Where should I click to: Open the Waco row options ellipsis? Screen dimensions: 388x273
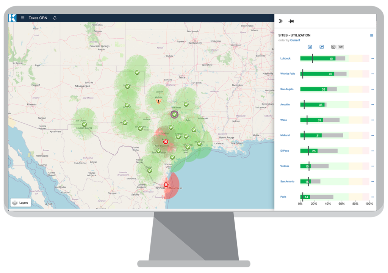[x=372, y=120]
